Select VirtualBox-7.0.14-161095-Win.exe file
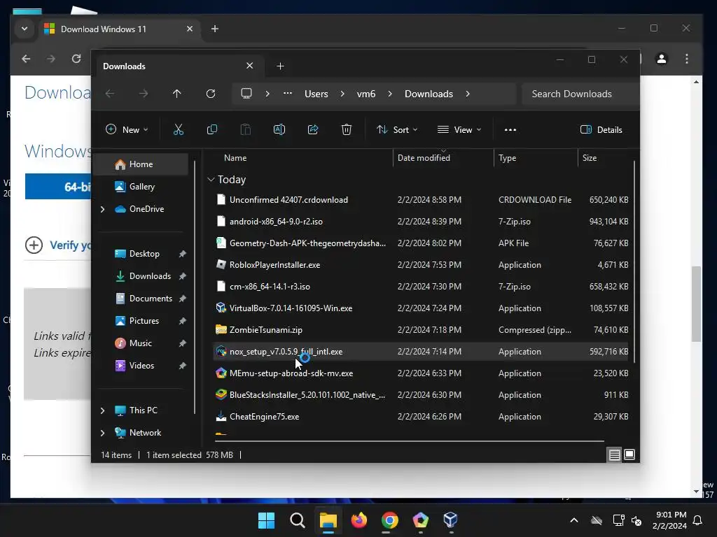This screenshot has height=537, width=717. click(x=421, y=308)
